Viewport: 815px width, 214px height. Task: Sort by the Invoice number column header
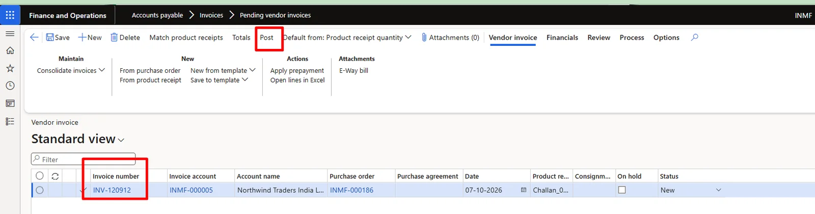[116, 176]
